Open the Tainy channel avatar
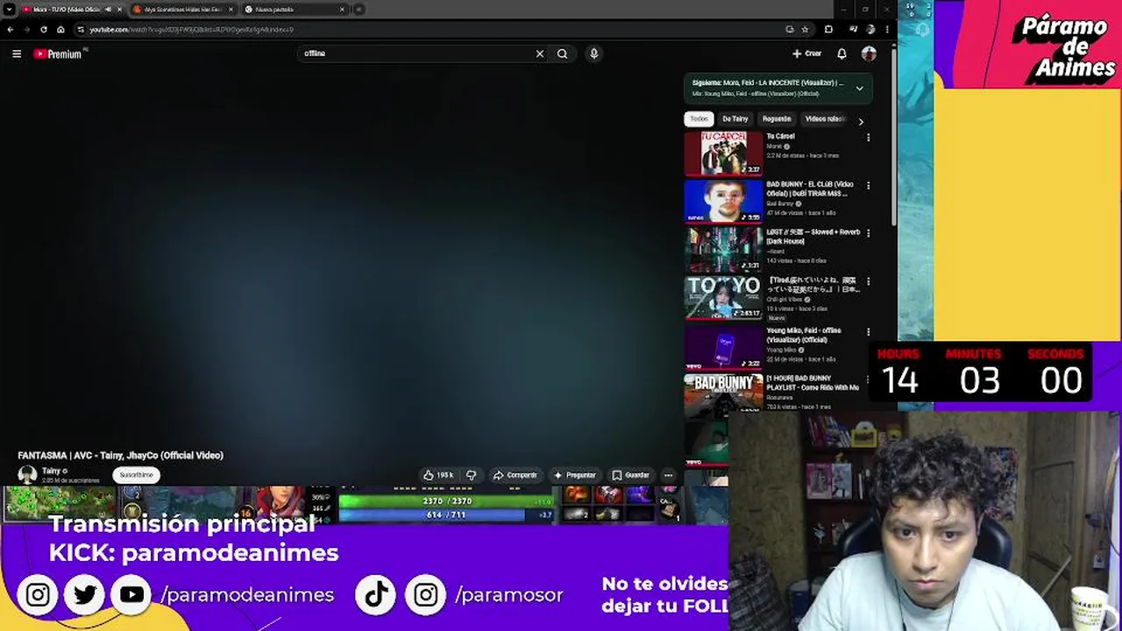Image resolution: width=1122 pixels, height=631 pixels. [x=27, y=474]
